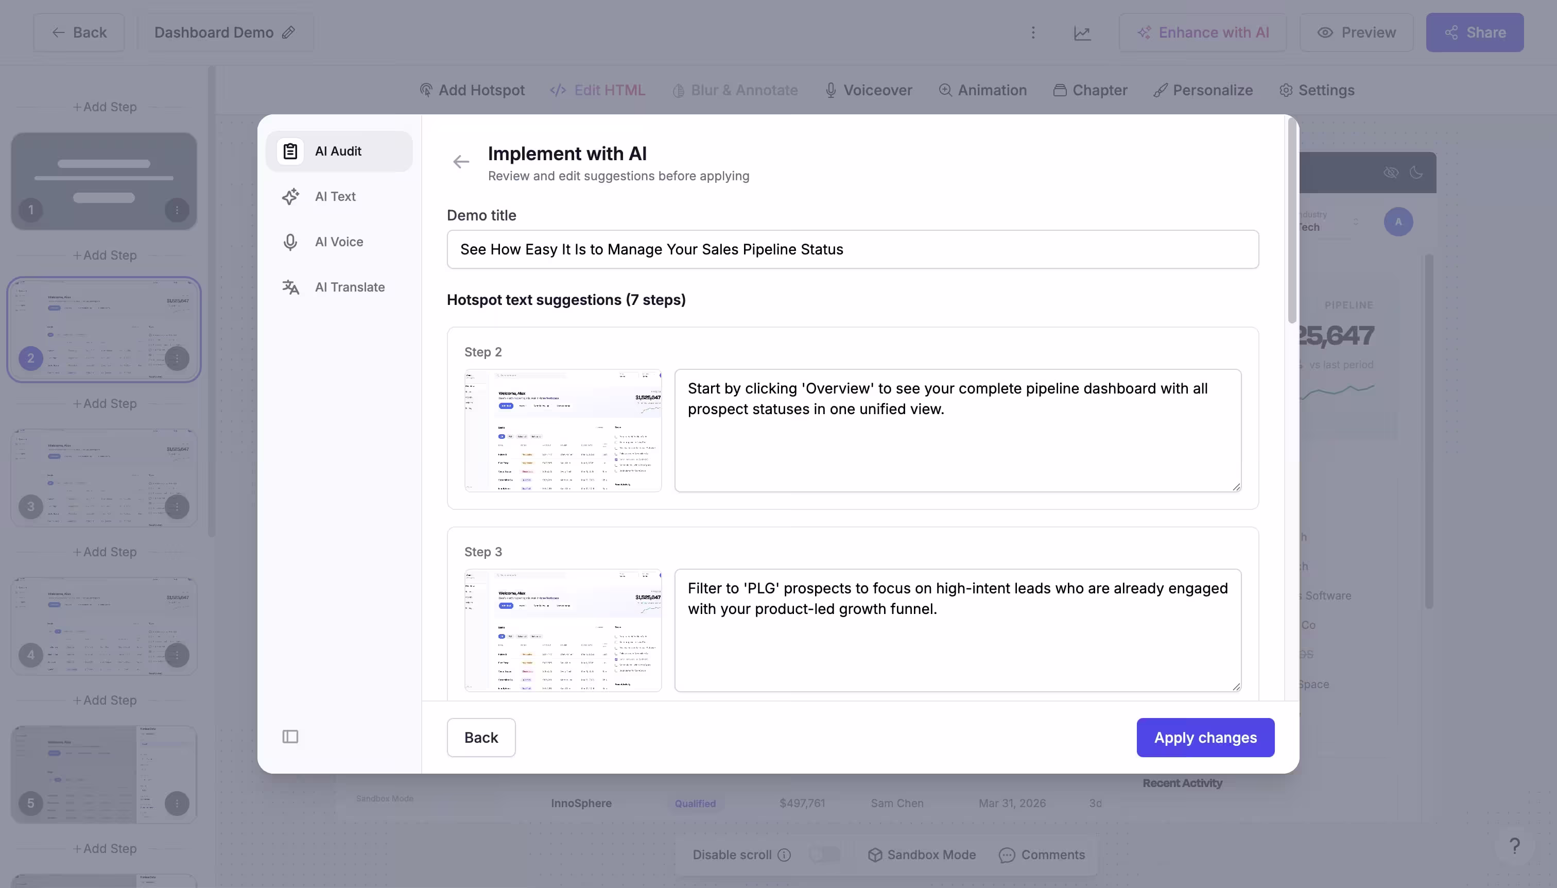
Task: Select Edit HTML tool
Action: [597, 90]
